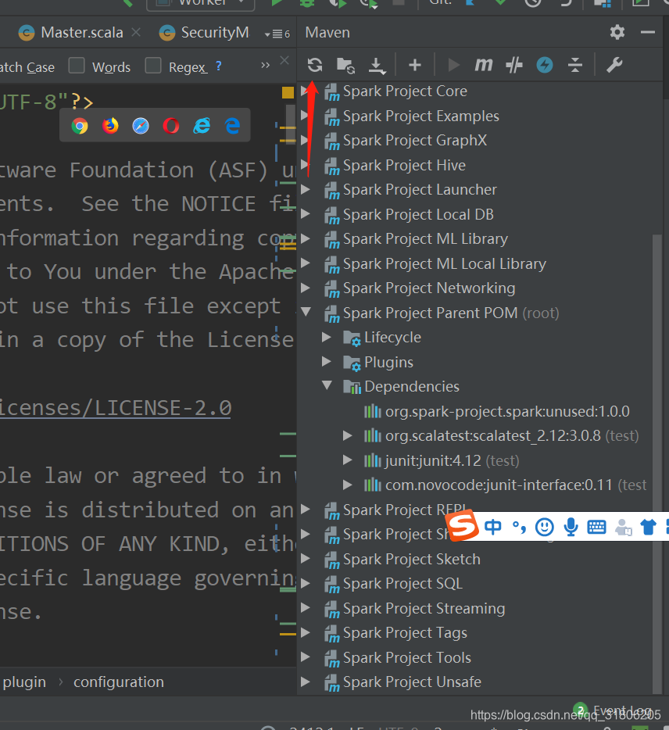Click 'plugin' breadcrumb

point(24,682)
